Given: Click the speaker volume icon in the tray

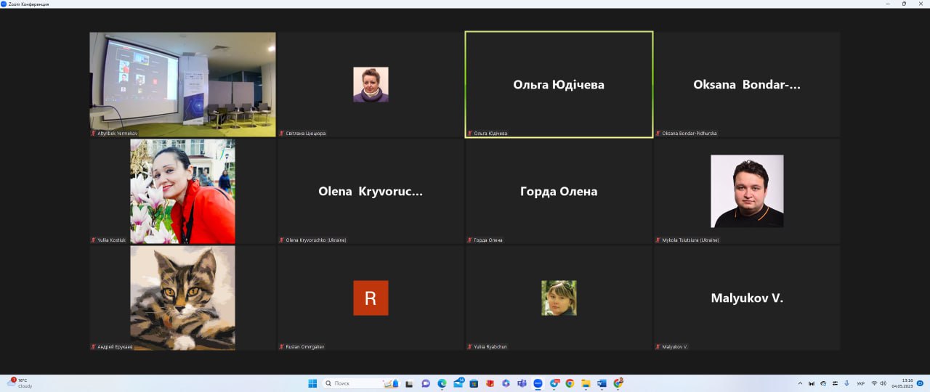Looking at the screenshot, I should pos(883,383).
